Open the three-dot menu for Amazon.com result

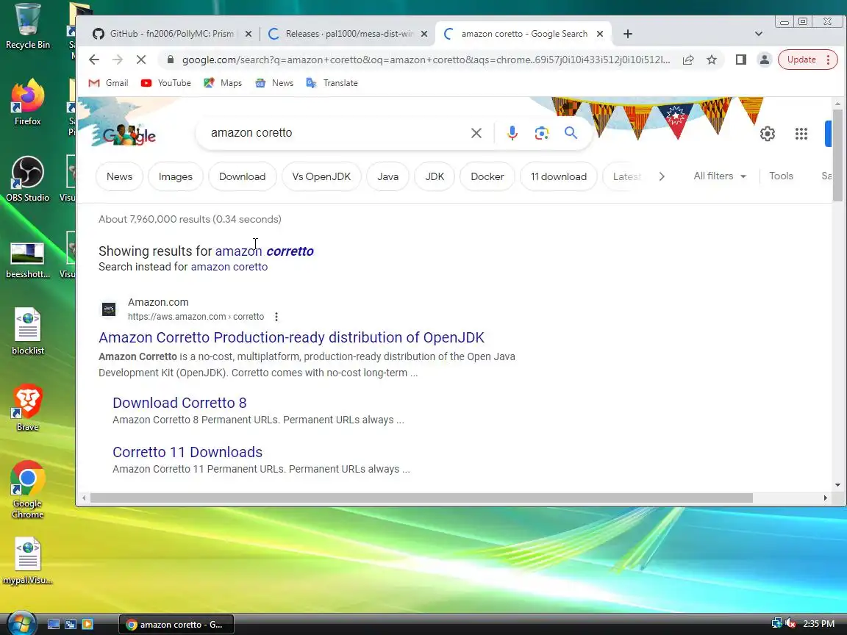coord(276,317)
